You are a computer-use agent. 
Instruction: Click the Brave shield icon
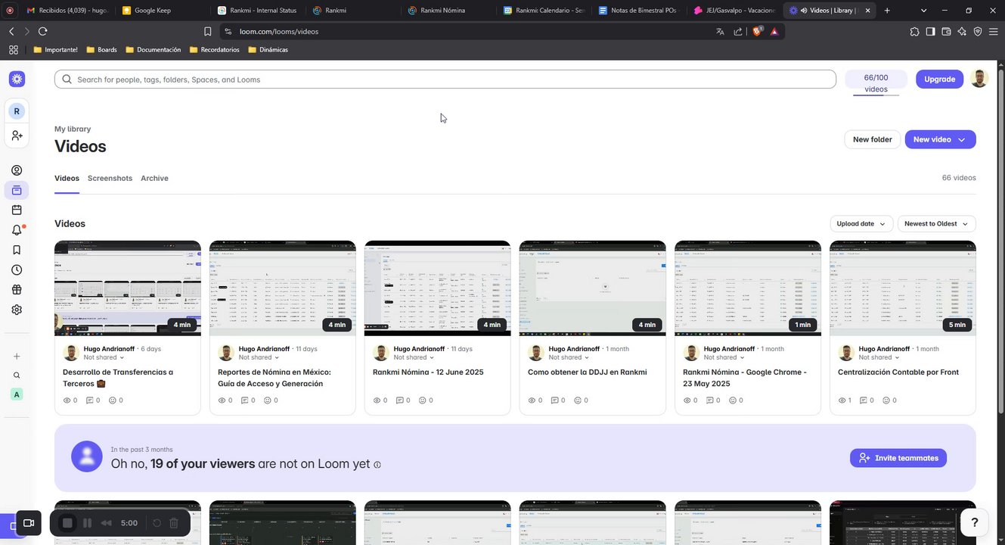click(757, 31)
